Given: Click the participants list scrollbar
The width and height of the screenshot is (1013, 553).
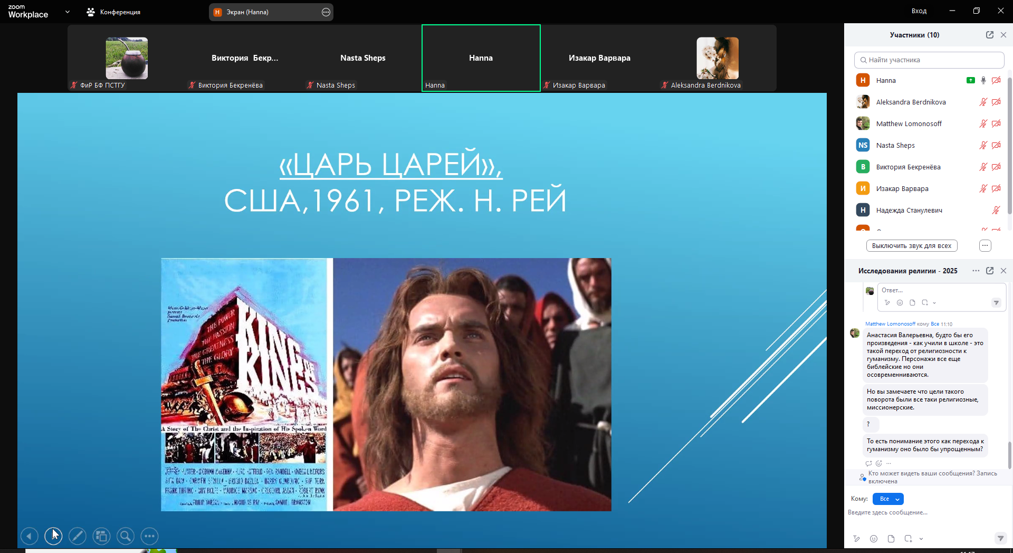Looking at the screenshot, I should (1010, 146).
